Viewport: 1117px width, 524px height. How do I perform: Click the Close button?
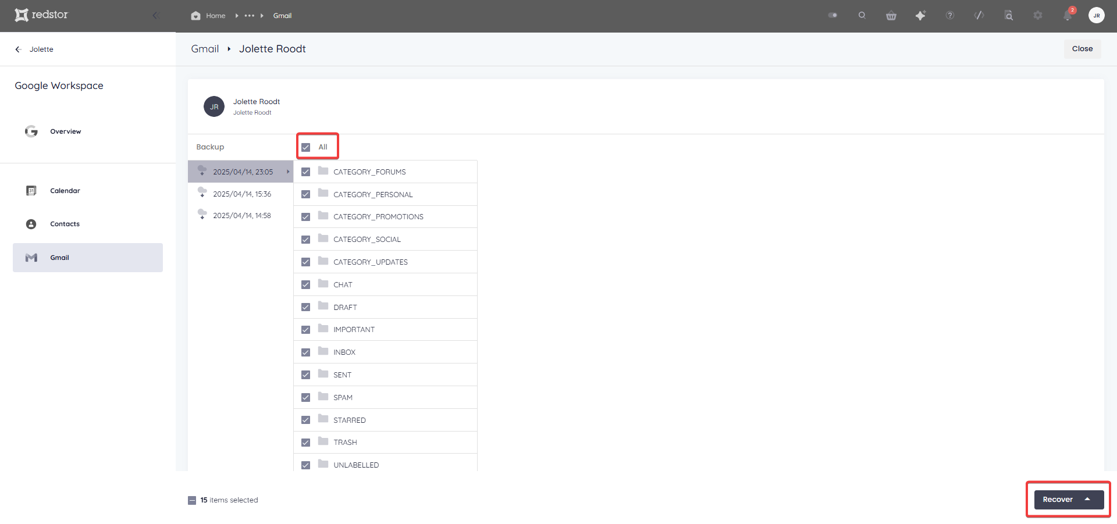(1082, 49)
